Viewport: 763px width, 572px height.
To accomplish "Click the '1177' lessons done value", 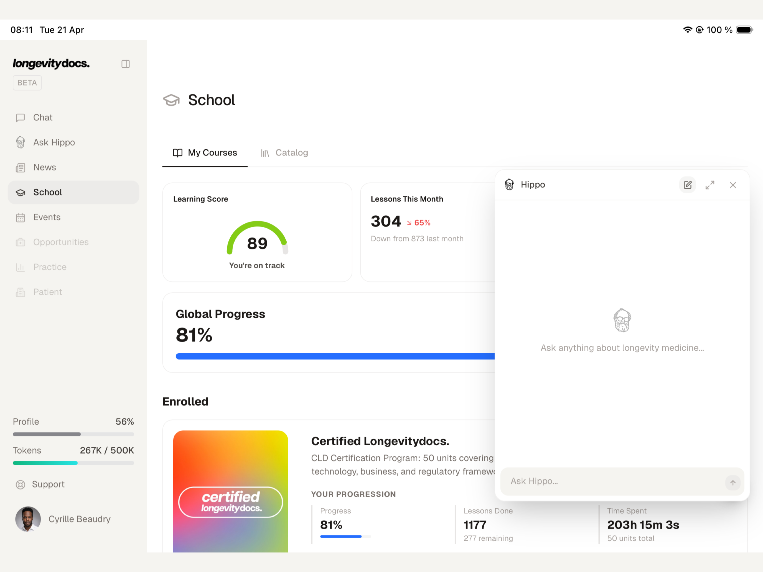I will click(475, 525).
